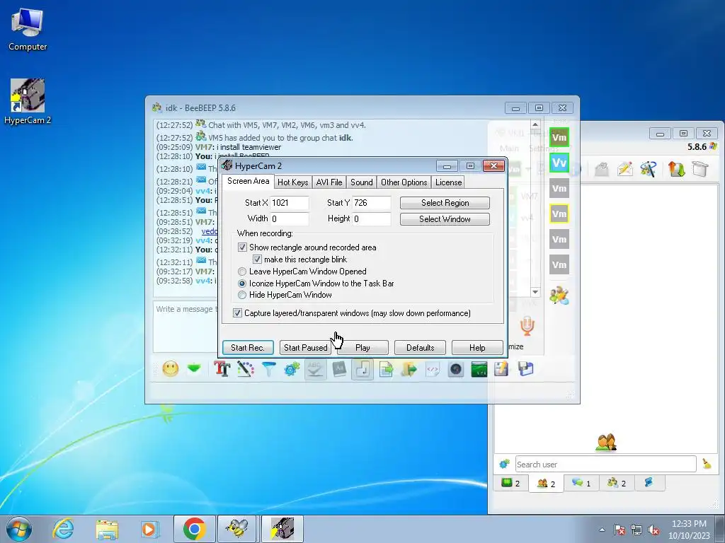Open the Sound tab in HyperCam
725x543 pixels.
pos(362,182)
